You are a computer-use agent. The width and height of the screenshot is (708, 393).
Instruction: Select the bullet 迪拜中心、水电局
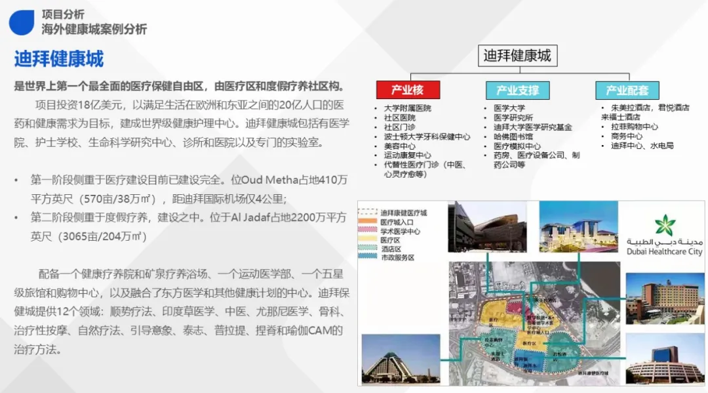coord(642,146)
